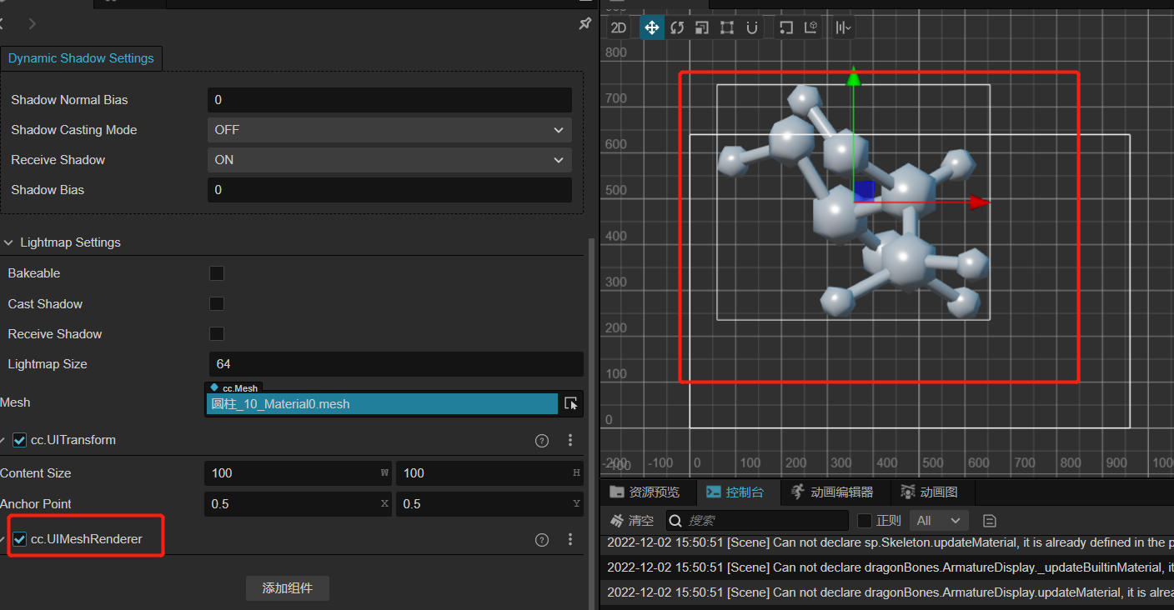The height and width of the screenshot is (610, 1174).
Task: Clear the console log output
Action: (631, 520)
